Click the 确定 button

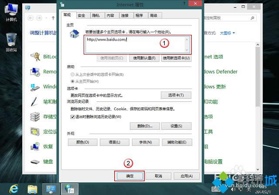tap(130, 176)
